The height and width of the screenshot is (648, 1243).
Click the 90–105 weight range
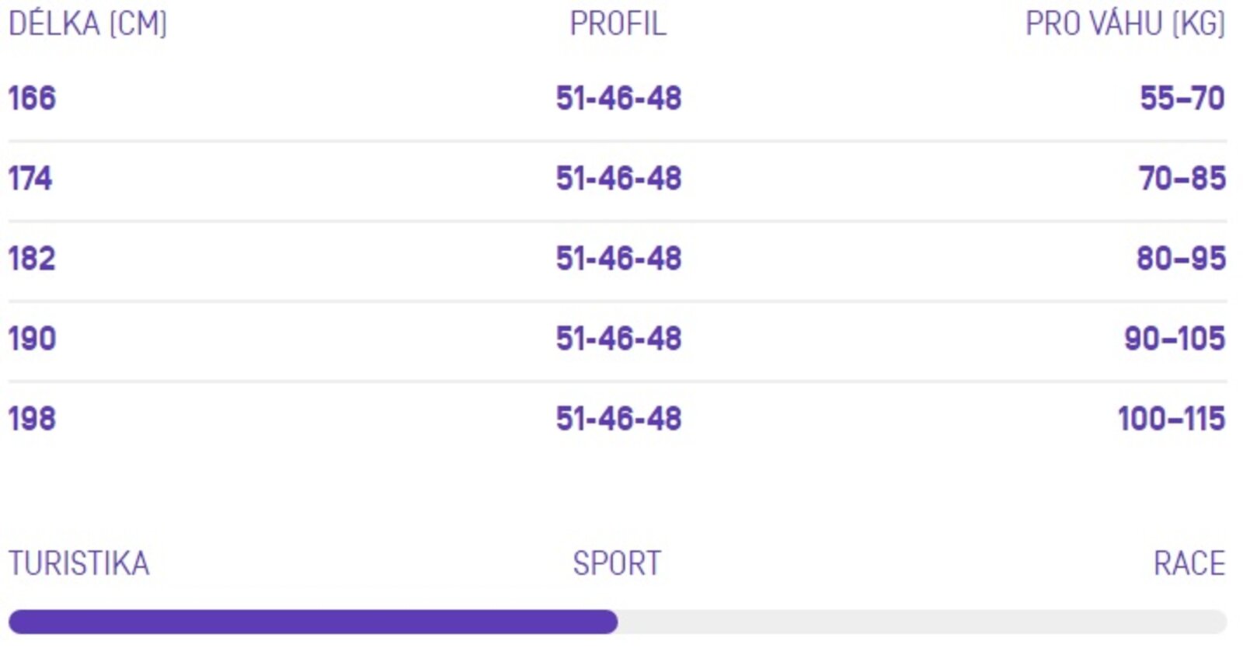[1175, 339]
